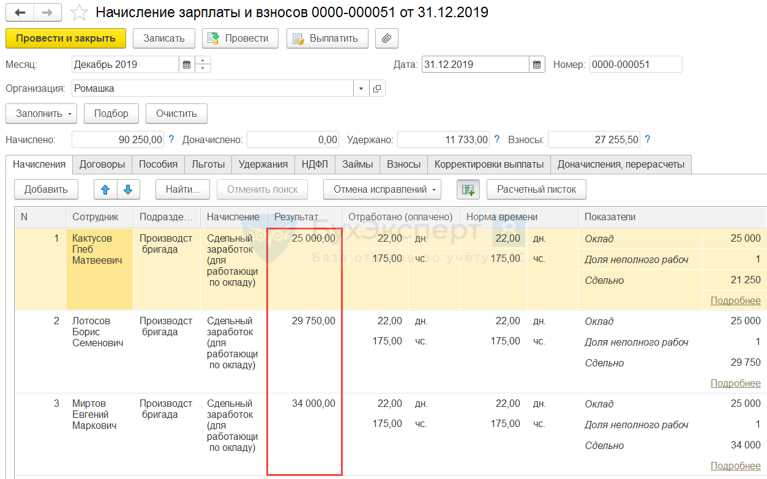The width and height of the screenshot is (767, 479).
Task: Open attachments with paperclip icon
Action: 386,38
